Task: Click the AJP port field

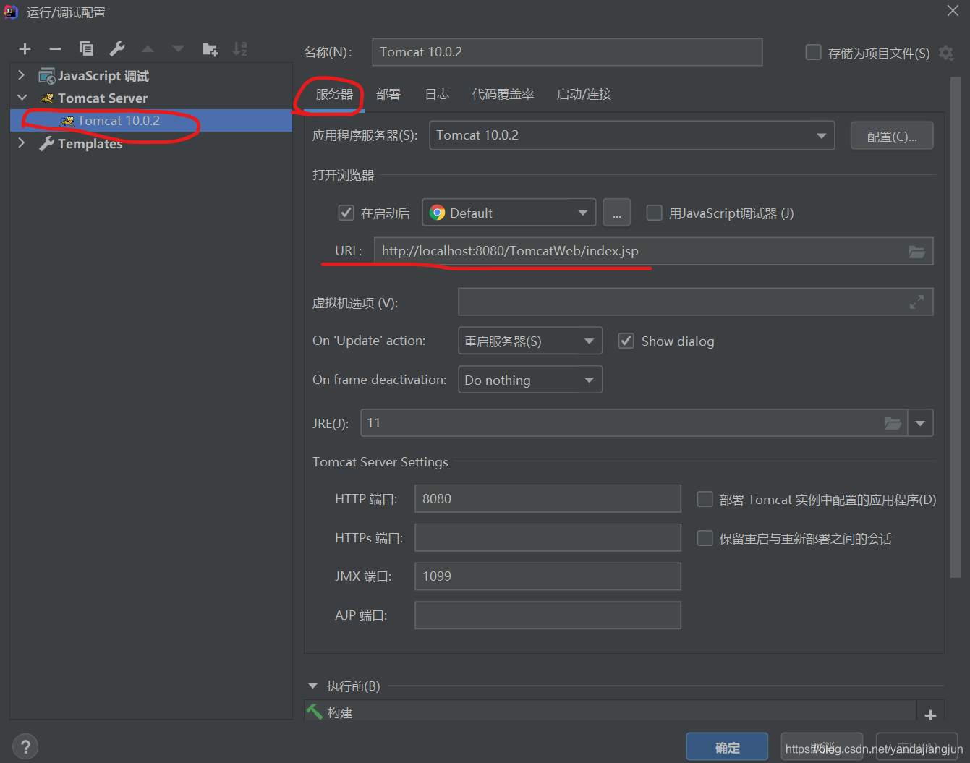Action: click(x=548, y=615)
